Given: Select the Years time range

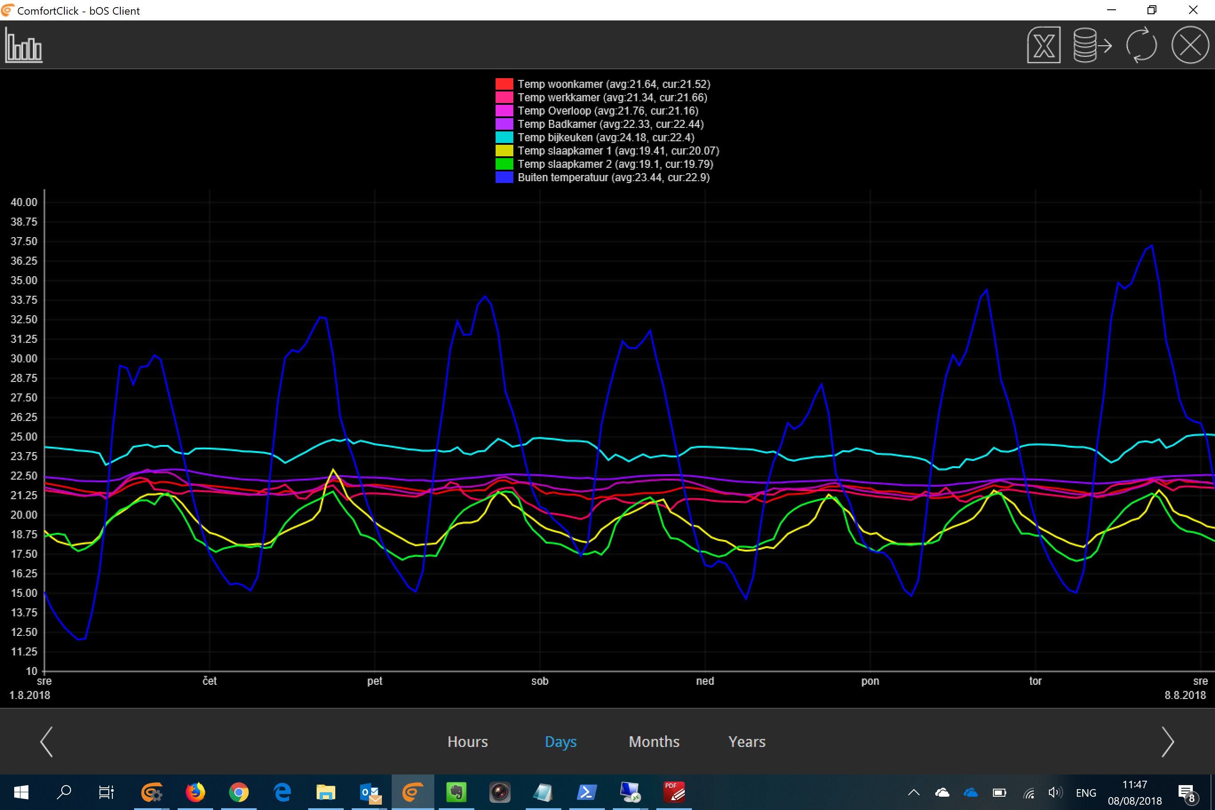Looking at the screenshot, I should point(746,742).
